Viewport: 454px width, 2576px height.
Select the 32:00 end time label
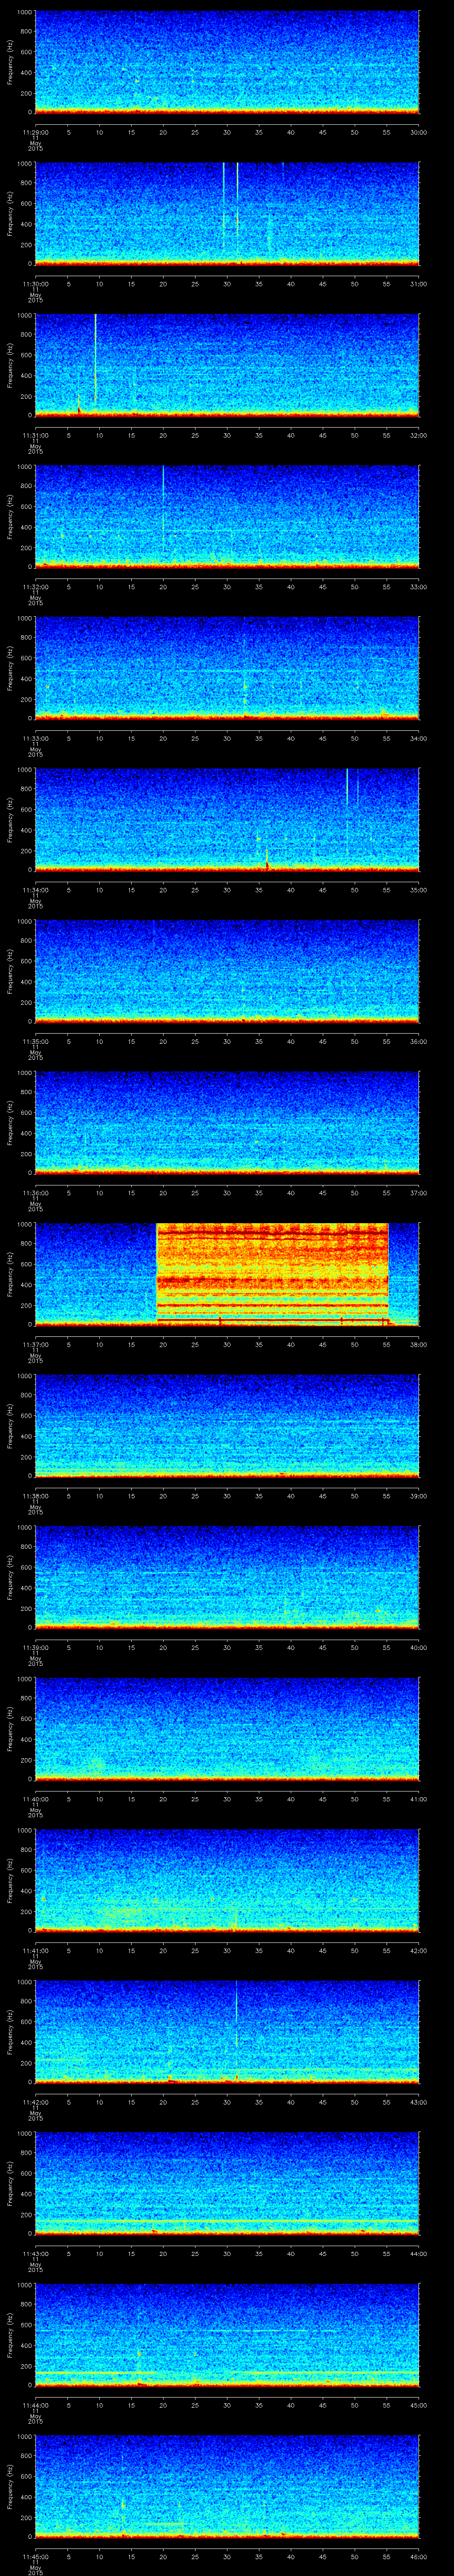tap(418, 435)
